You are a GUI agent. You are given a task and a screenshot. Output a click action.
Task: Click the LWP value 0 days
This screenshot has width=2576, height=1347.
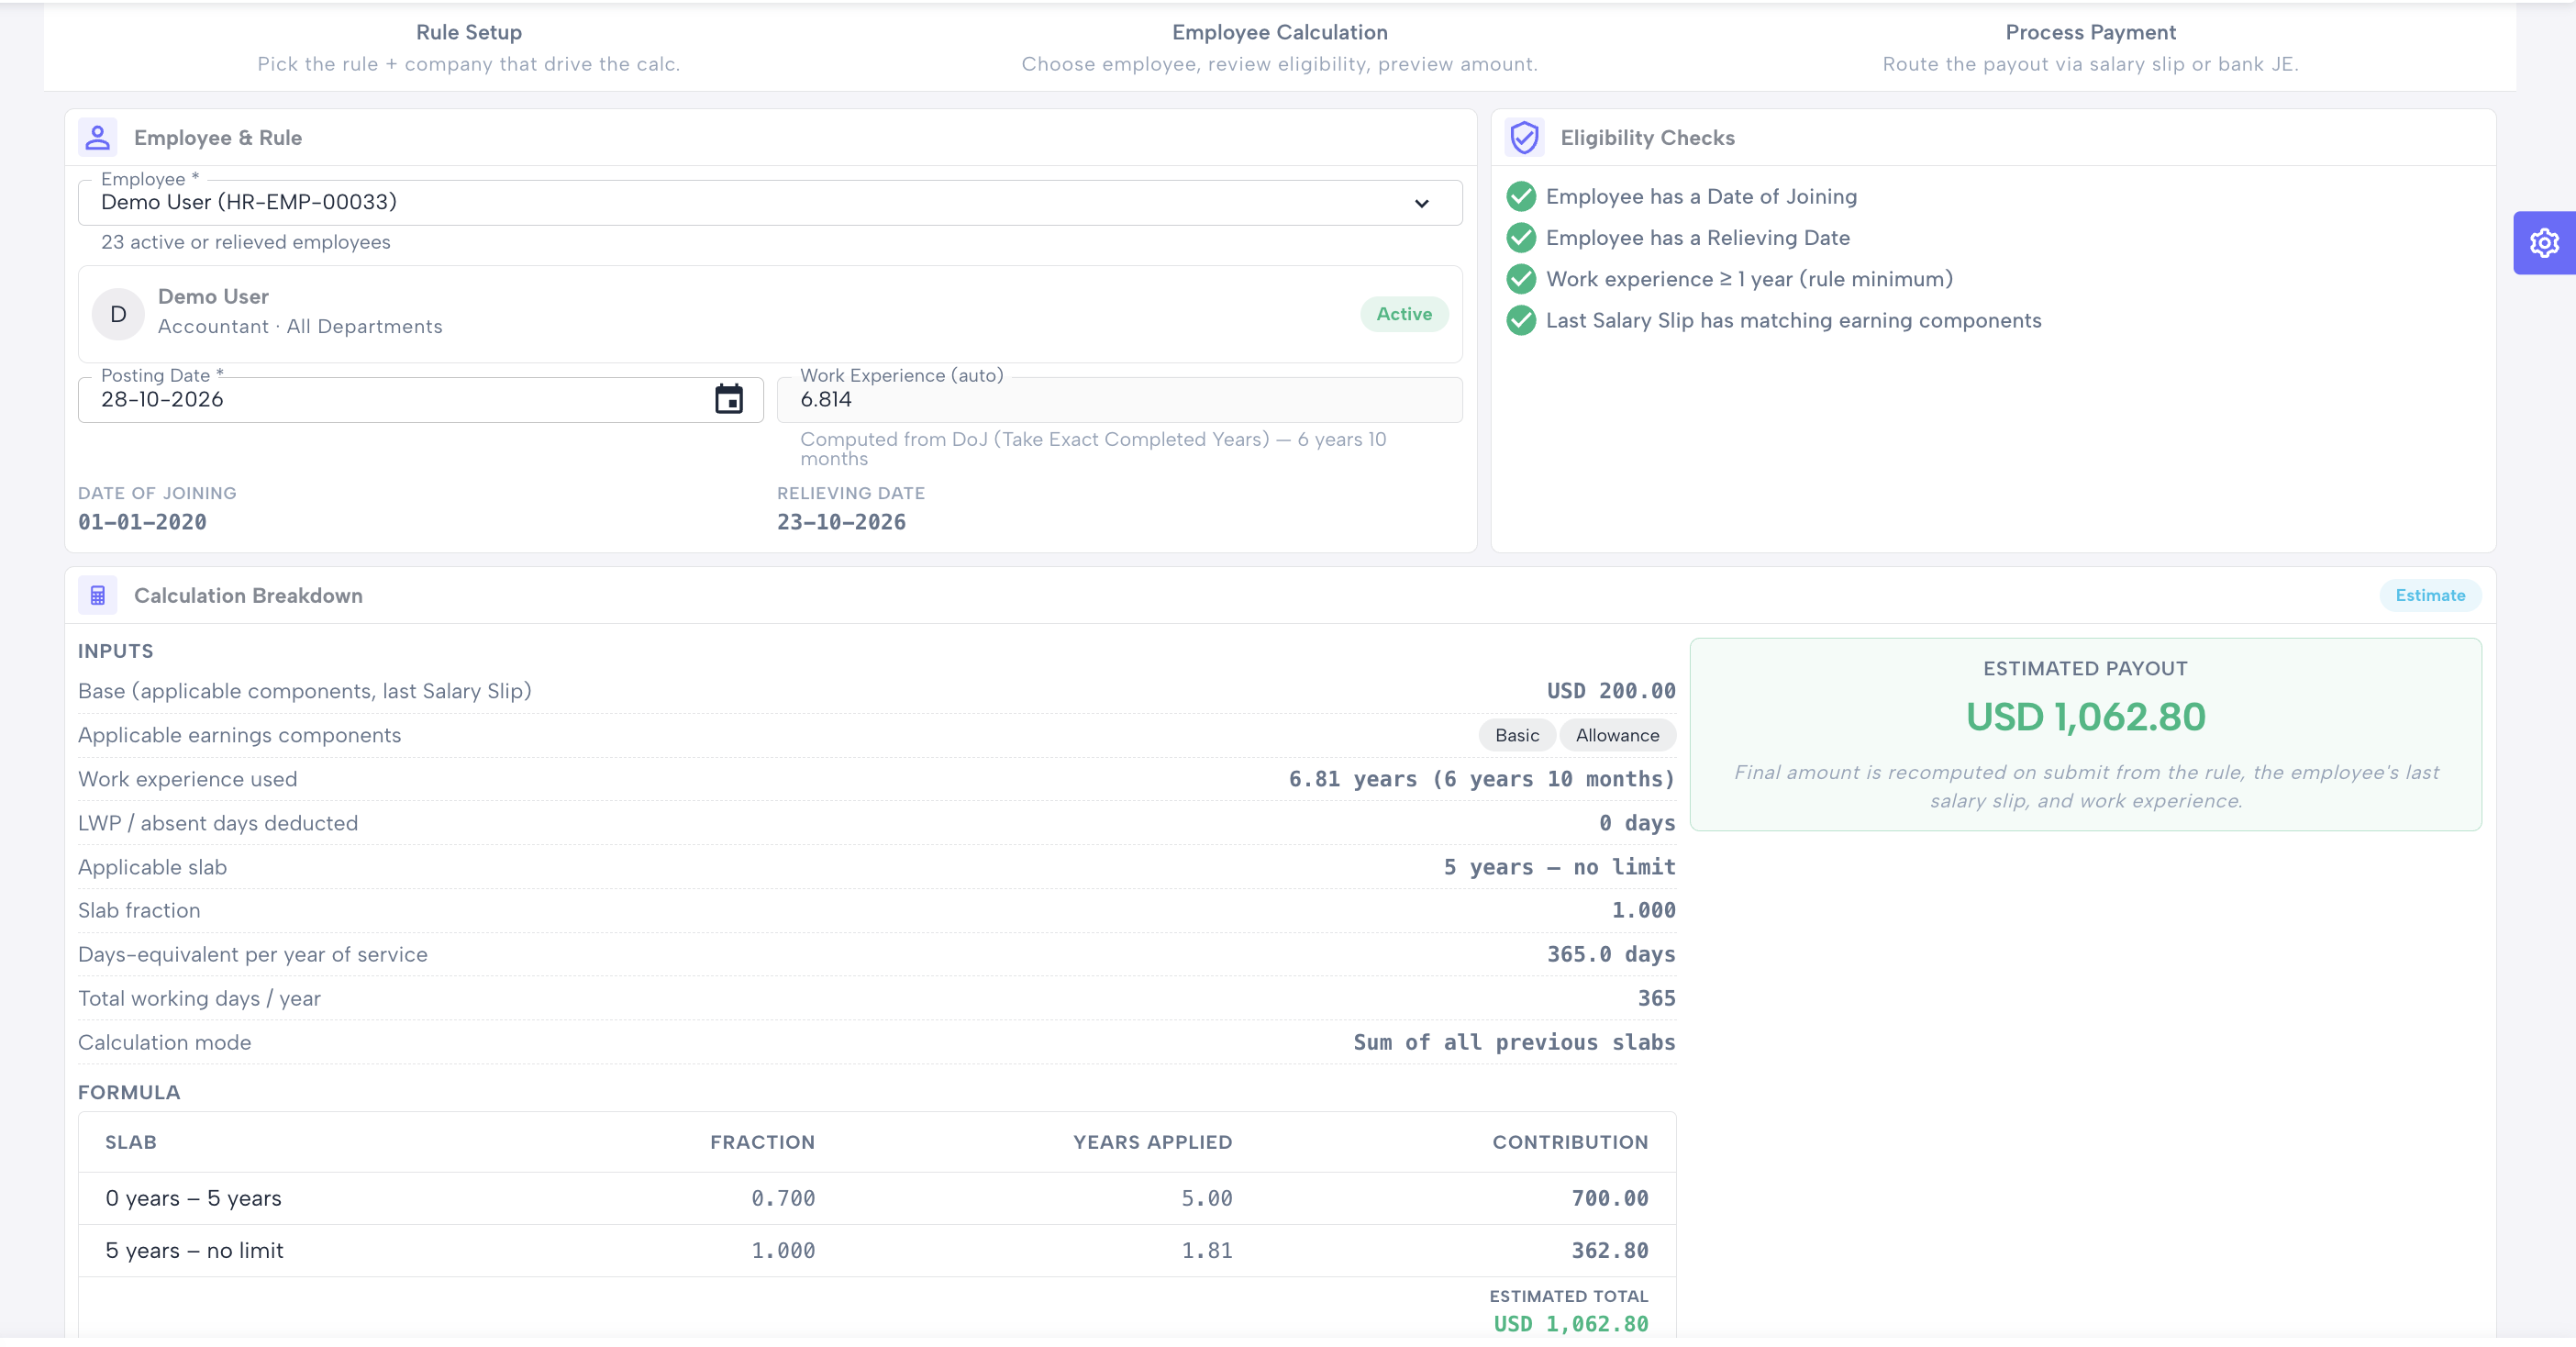click(x=1636, y=823)
